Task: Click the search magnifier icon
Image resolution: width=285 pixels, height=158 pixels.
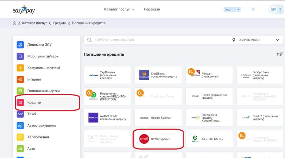Action: coord(89,40)
